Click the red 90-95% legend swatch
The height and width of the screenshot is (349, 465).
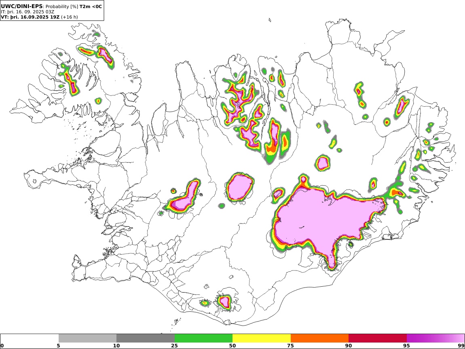[x=378, y=338]
